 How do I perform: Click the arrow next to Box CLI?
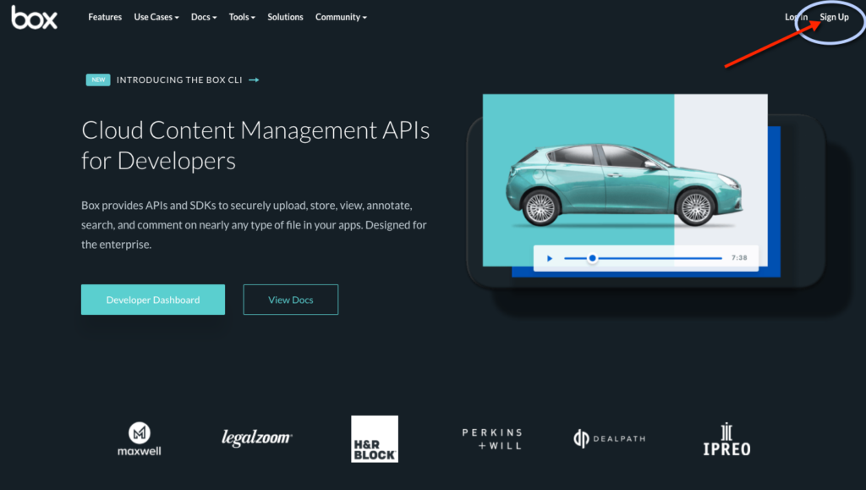click(254, 80)
